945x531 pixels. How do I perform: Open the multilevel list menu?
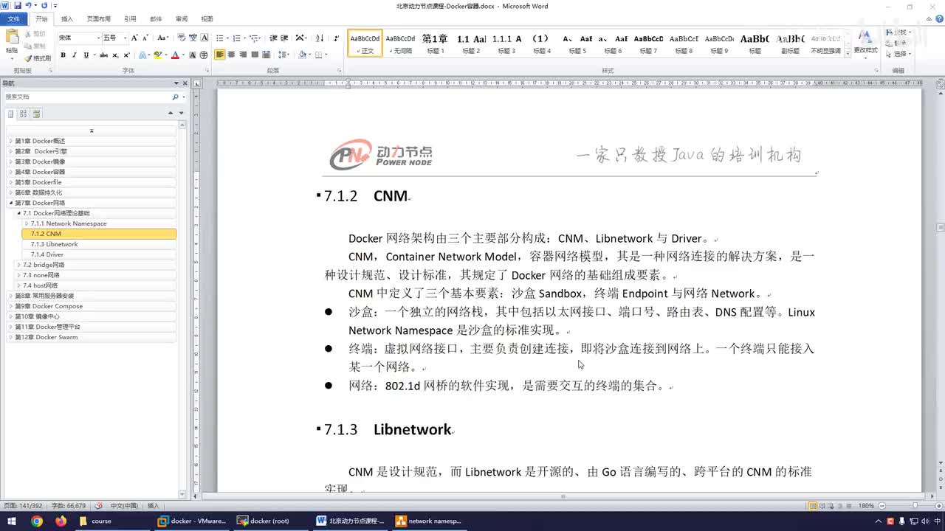coord(254,38)
